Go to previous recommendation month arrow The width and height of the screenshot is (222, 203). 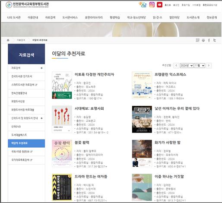point(176,66)
